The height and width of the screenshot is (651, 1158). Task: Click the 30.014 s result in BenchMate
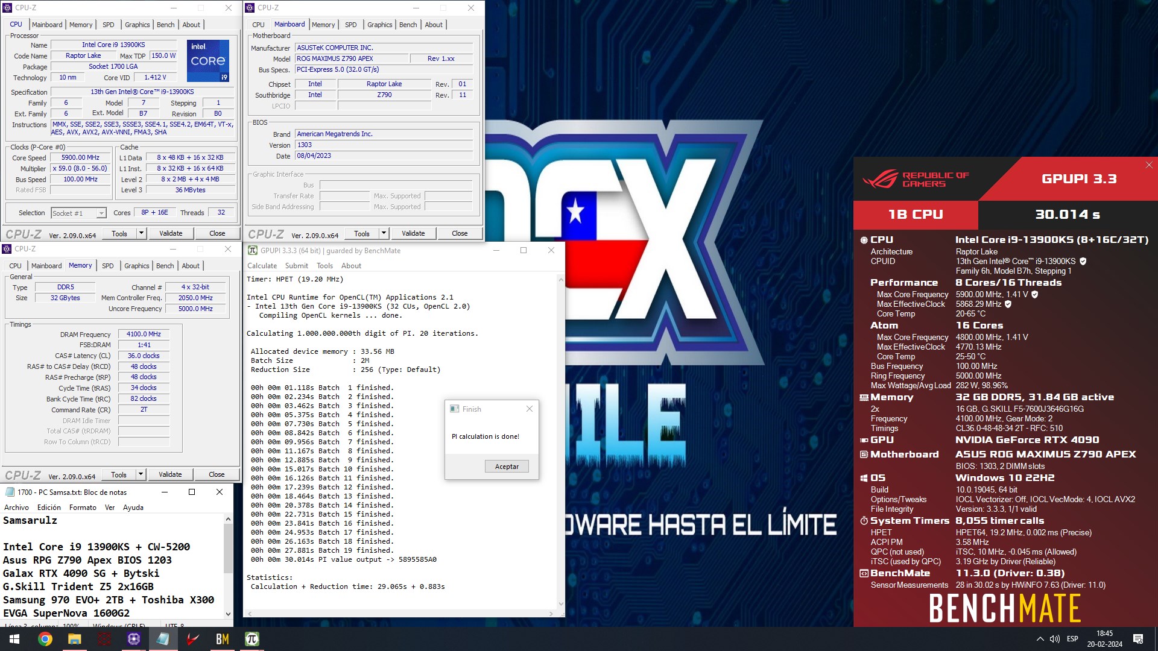[1067, 215]
